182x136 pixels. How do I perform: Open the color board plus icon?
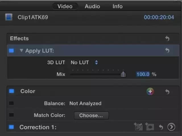click(x=150, y=92)
